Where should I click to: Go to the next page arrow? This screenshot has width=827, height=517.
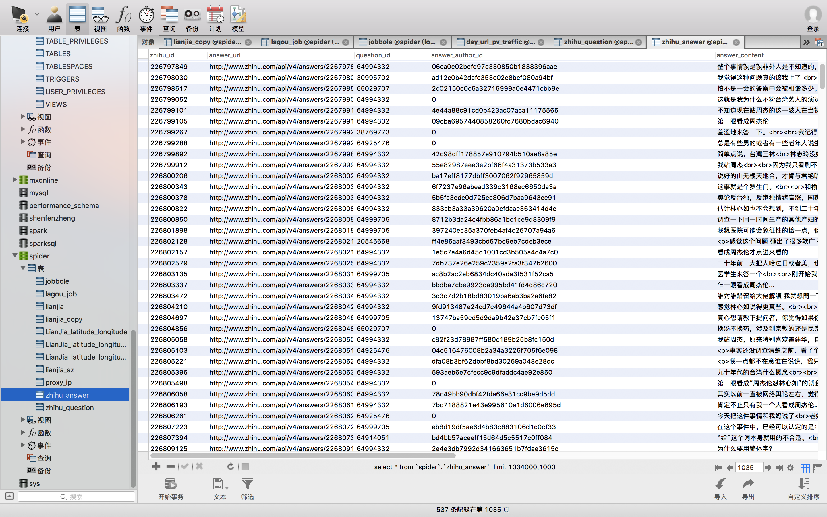(768, 468)
